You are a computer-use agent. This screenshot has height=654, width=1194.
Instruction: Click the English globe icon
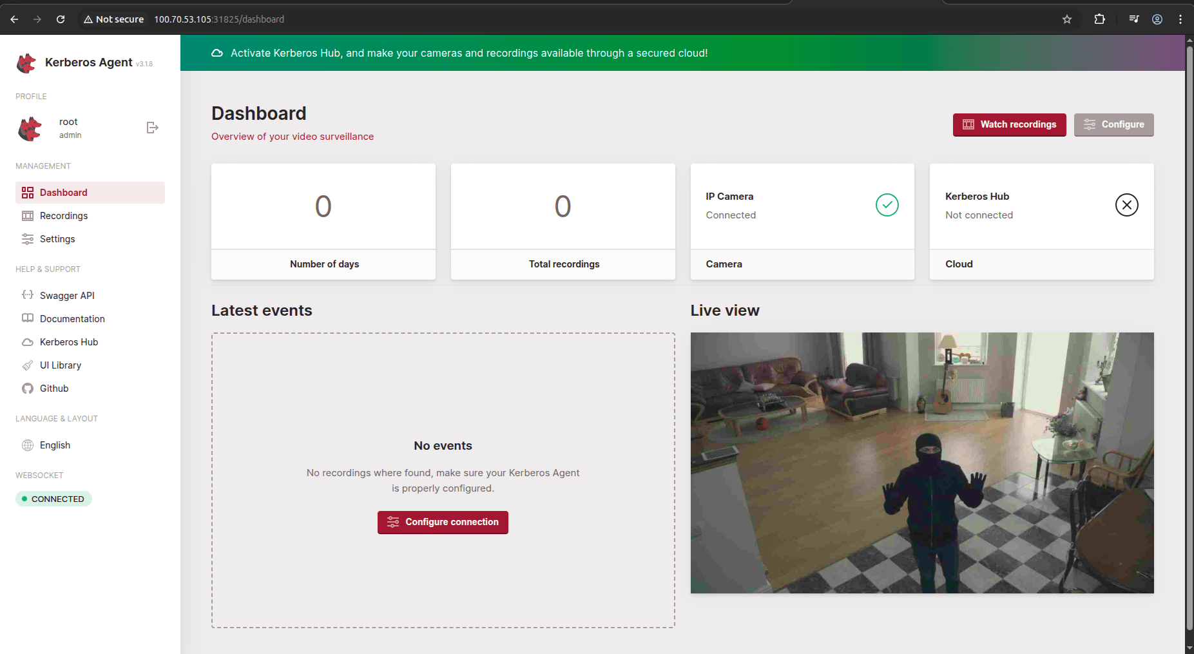click(28, 445)
